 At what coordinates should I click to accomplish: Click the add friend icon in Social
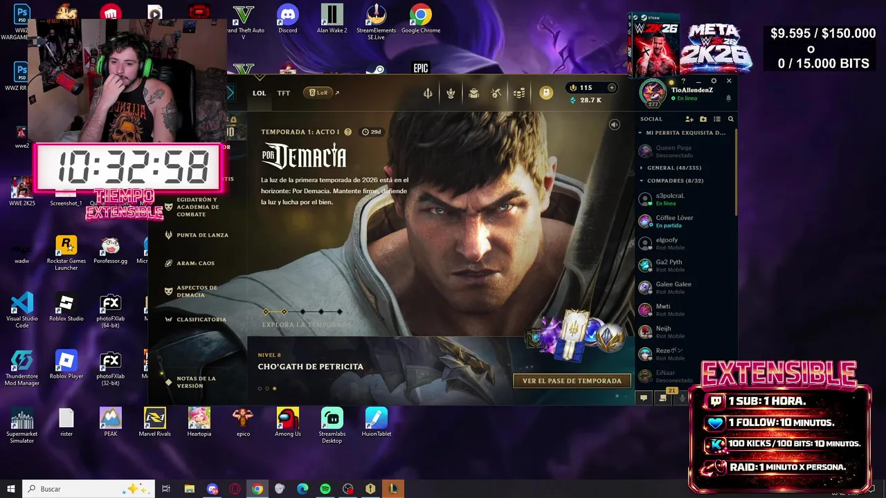click(x=689, y=119)
